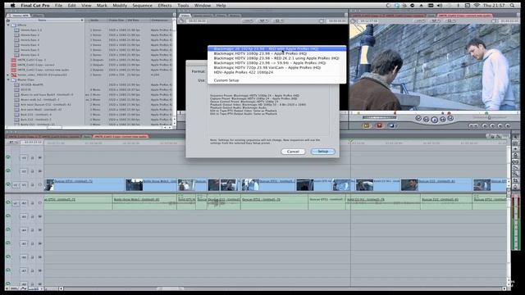Click Go to Previous Edit in Canvas transport

418,118
